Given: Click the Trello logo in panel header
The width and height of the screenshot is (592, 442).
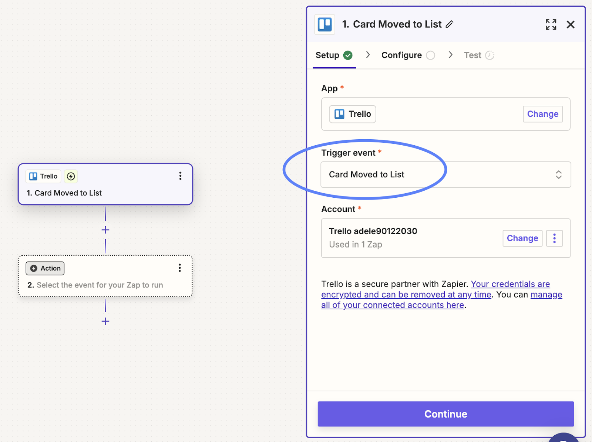Looking at the screenshot, I should [324, 24].
